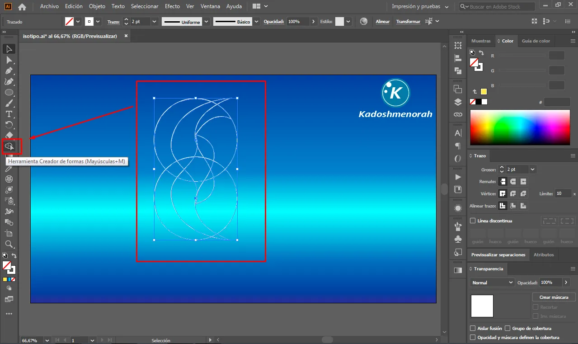Screen dimensions: 578x344
Task: Select the Zoom tool magnifier
Action: pyautogui.click(x=9, y=244)
